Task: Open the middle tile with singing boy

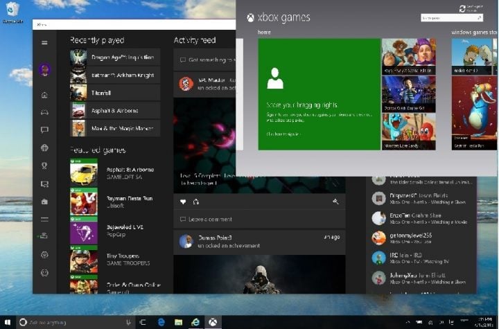Action: pyautogui.click(x=409, y=94)
